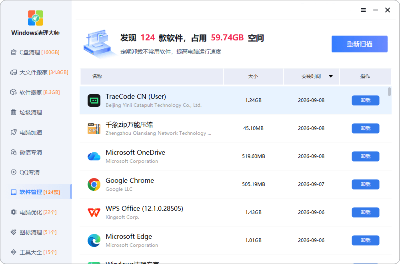Go to 大文件搬家 [34.8GB]
Screen dimensions: 400x264
coord(36,72)
